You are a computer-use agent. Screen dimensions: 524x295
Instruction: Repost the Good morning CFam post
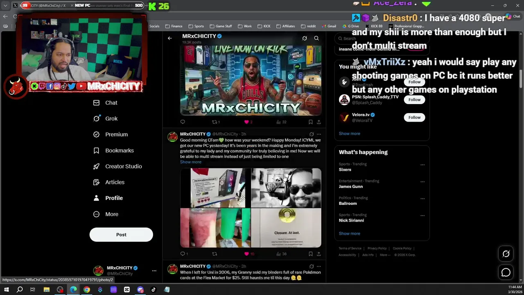pos(214,254)
